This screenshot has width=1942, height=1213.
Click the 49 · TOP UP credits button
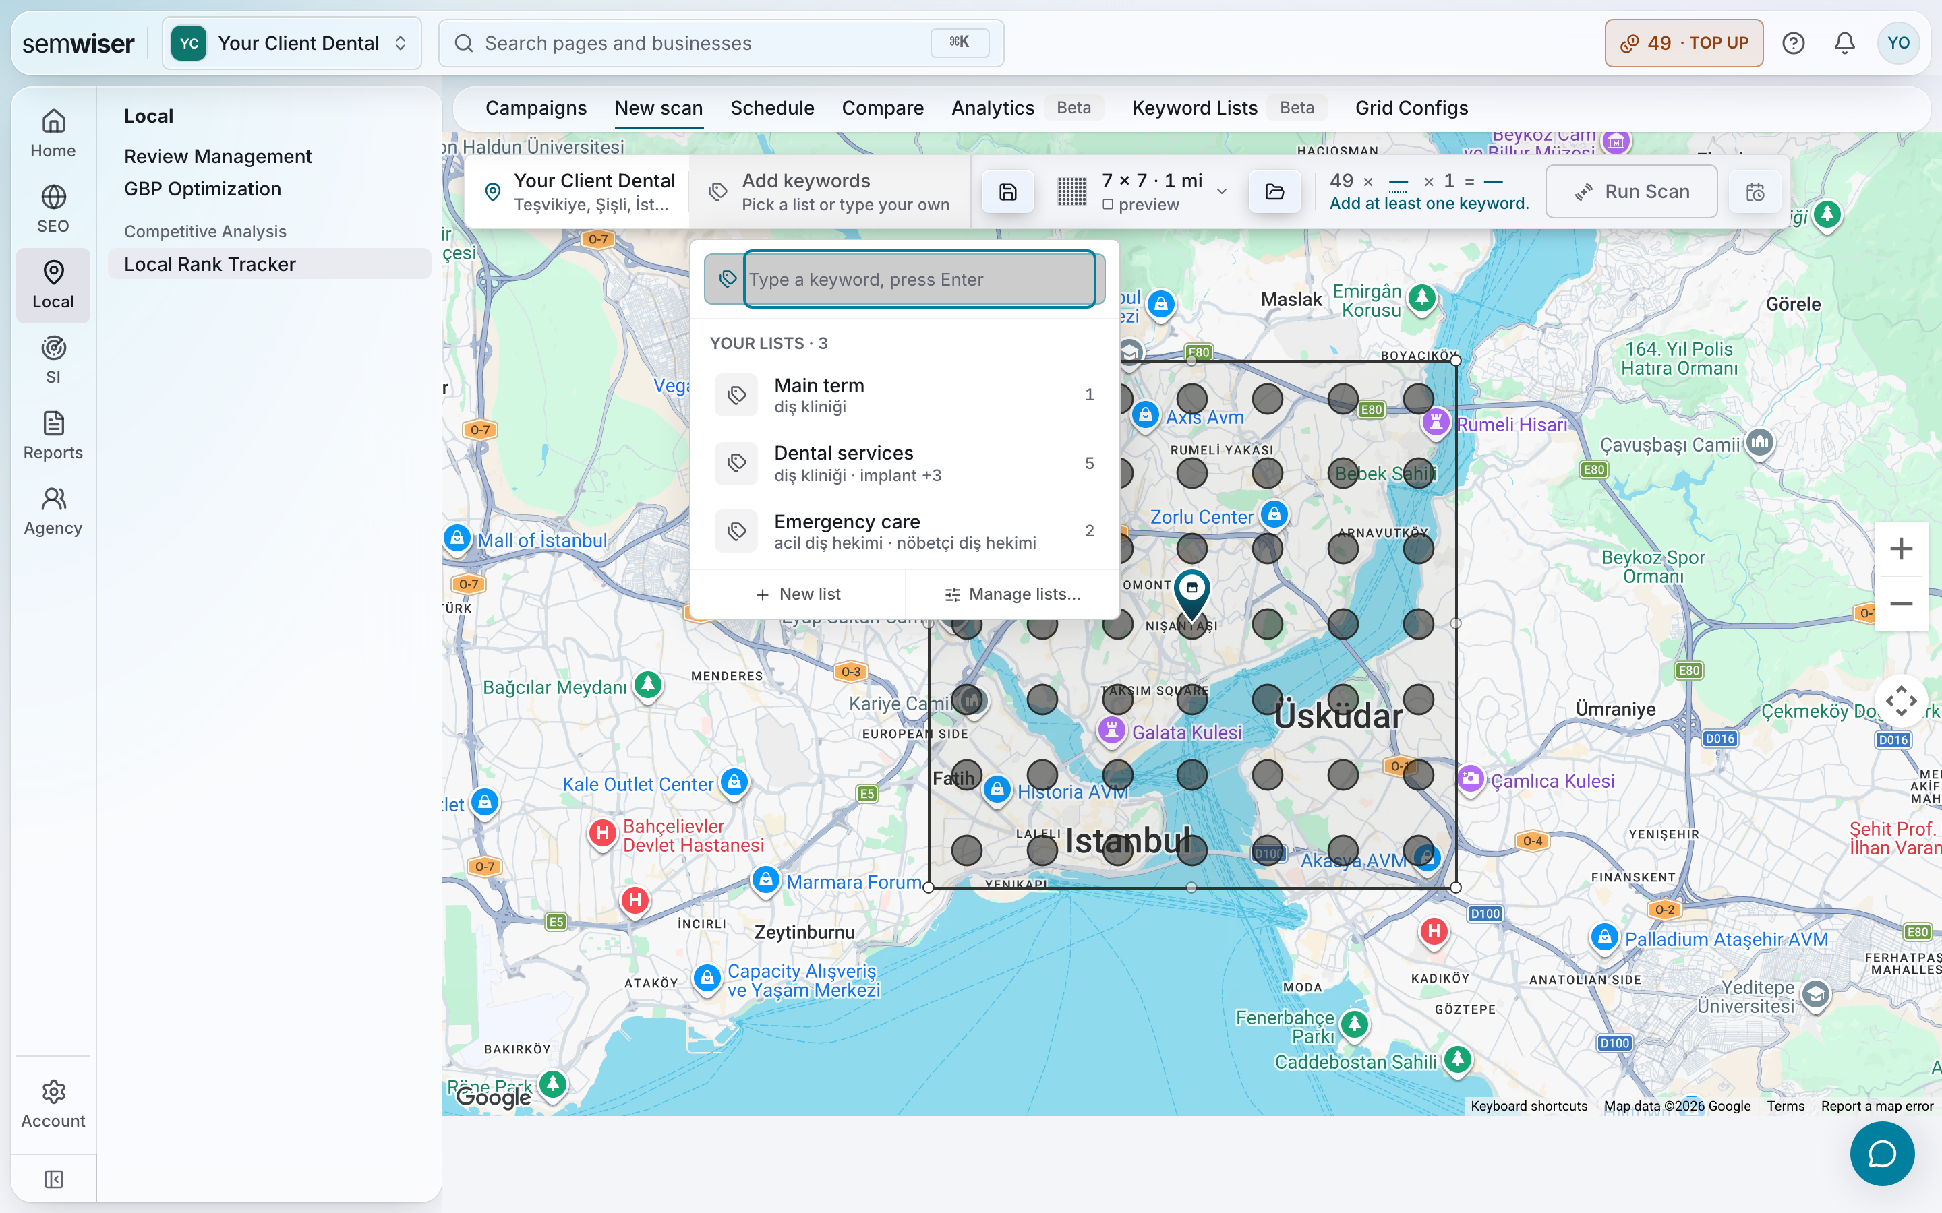(1684, 43)
